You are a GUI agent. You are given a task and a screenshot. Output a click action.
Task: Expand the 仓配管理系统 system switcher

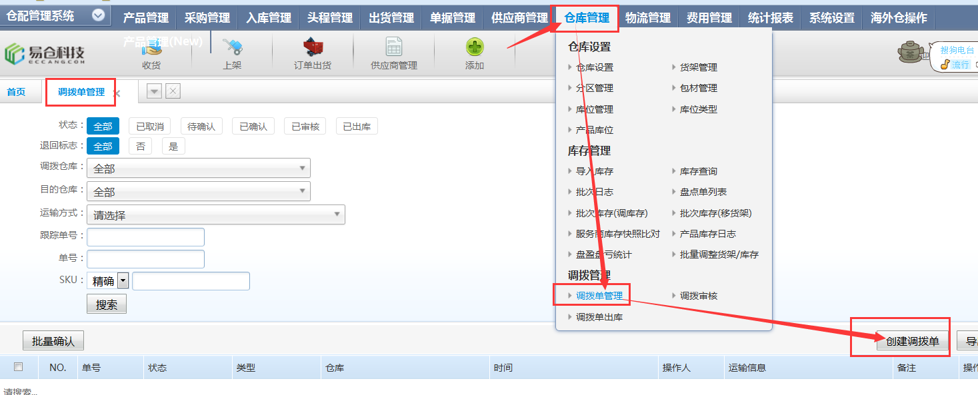coord(98,15)
